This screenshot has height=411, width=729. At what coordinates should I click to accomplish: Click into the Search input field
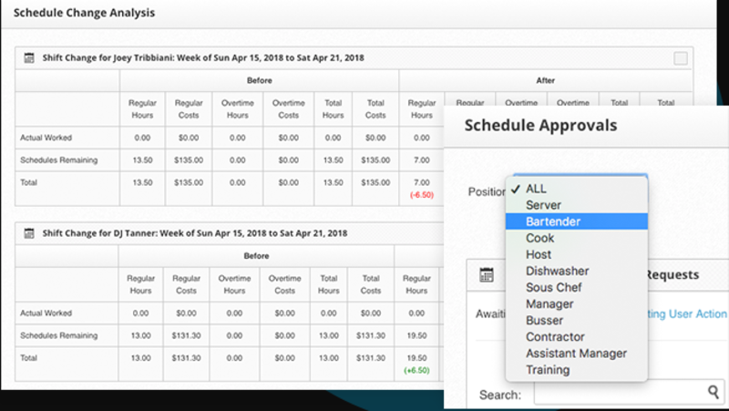click(620, 393)
